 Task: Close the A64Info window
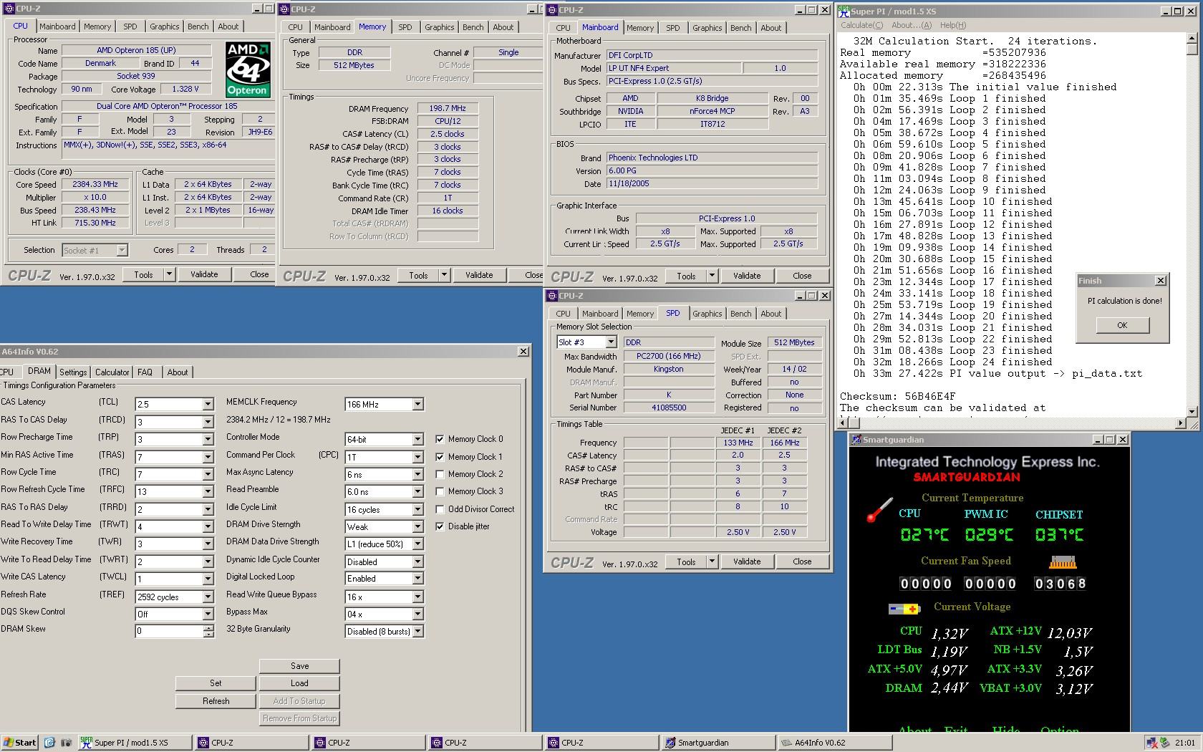(523, 351)
